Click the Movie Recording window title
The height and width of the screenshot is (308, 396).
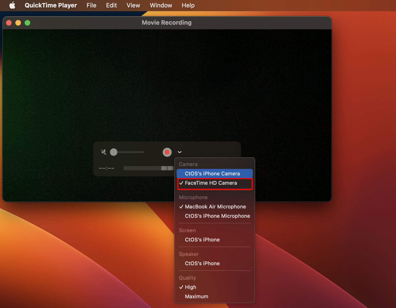click(167, 23)
